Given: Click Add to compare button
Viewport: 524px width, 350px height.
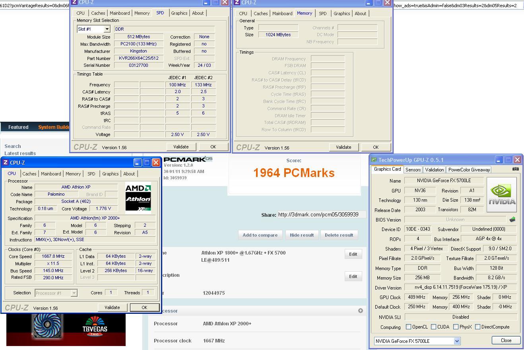Looking at the screenshot, I should coord(260,235).
